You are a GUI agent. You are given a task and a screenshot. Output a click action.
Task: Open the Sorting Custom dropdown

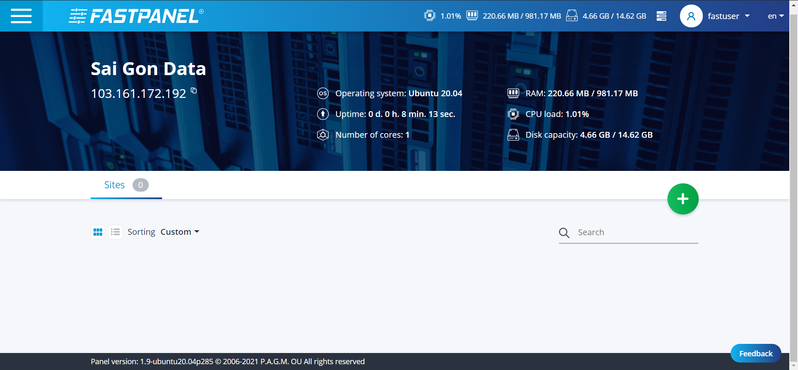(180, 232)
